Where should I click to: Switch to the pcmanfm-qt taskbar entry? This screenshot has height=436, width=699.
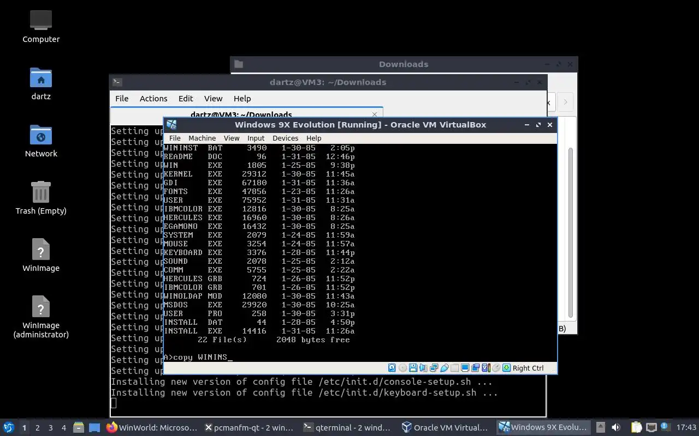coord(250,428)
